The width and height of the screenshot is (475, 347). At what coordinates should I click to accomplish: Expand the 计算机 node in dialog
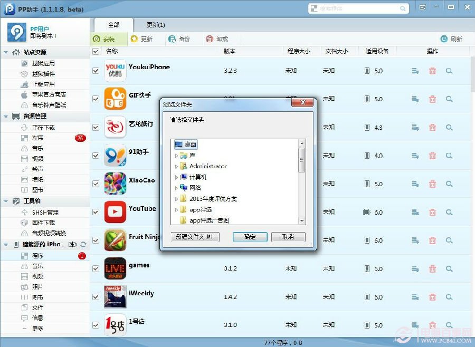[176, 177]
